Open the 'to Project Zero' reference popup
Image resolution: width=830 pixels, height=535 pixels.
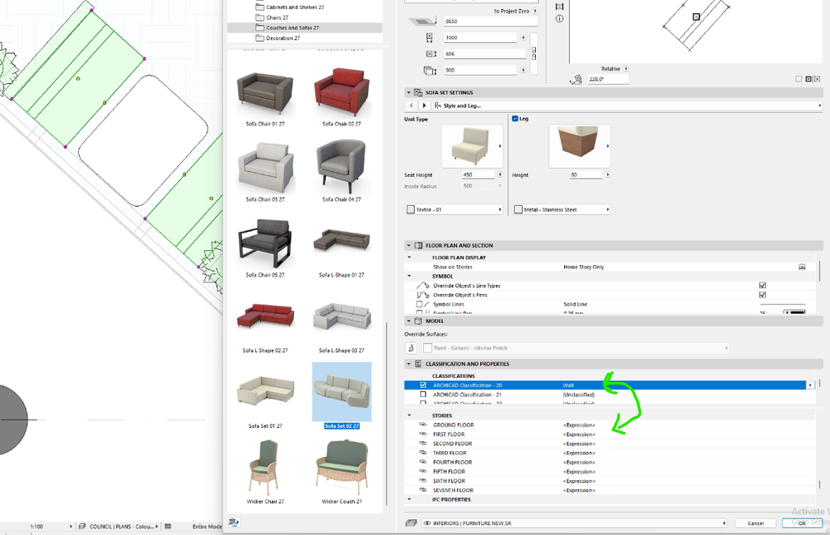coord(535,11)
